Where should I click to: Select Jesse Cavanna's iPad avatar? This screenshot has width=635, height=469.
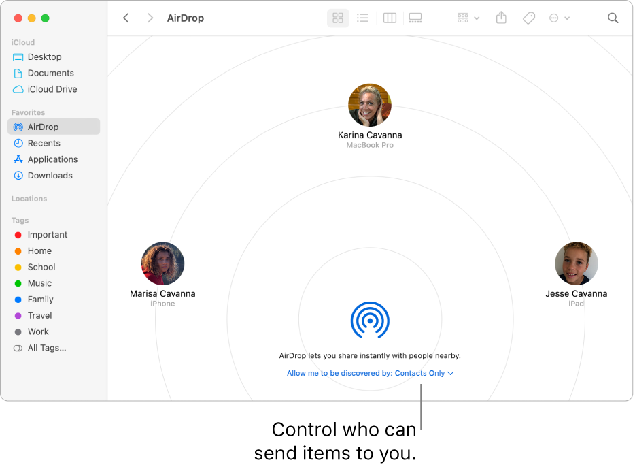[x=576, y=263]
